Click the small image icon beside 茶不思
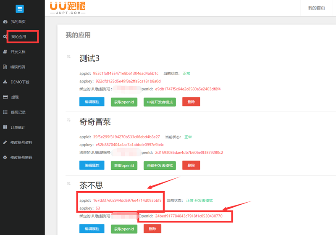 pos(68,184)
